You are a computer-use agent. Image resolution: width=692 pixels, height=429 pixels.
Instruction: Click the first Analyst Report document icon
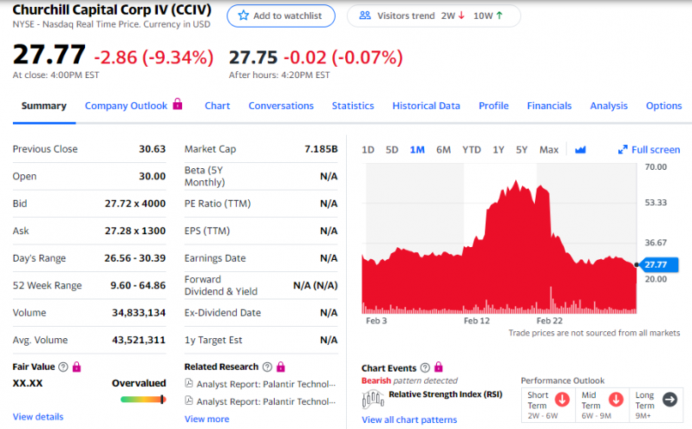189,384
